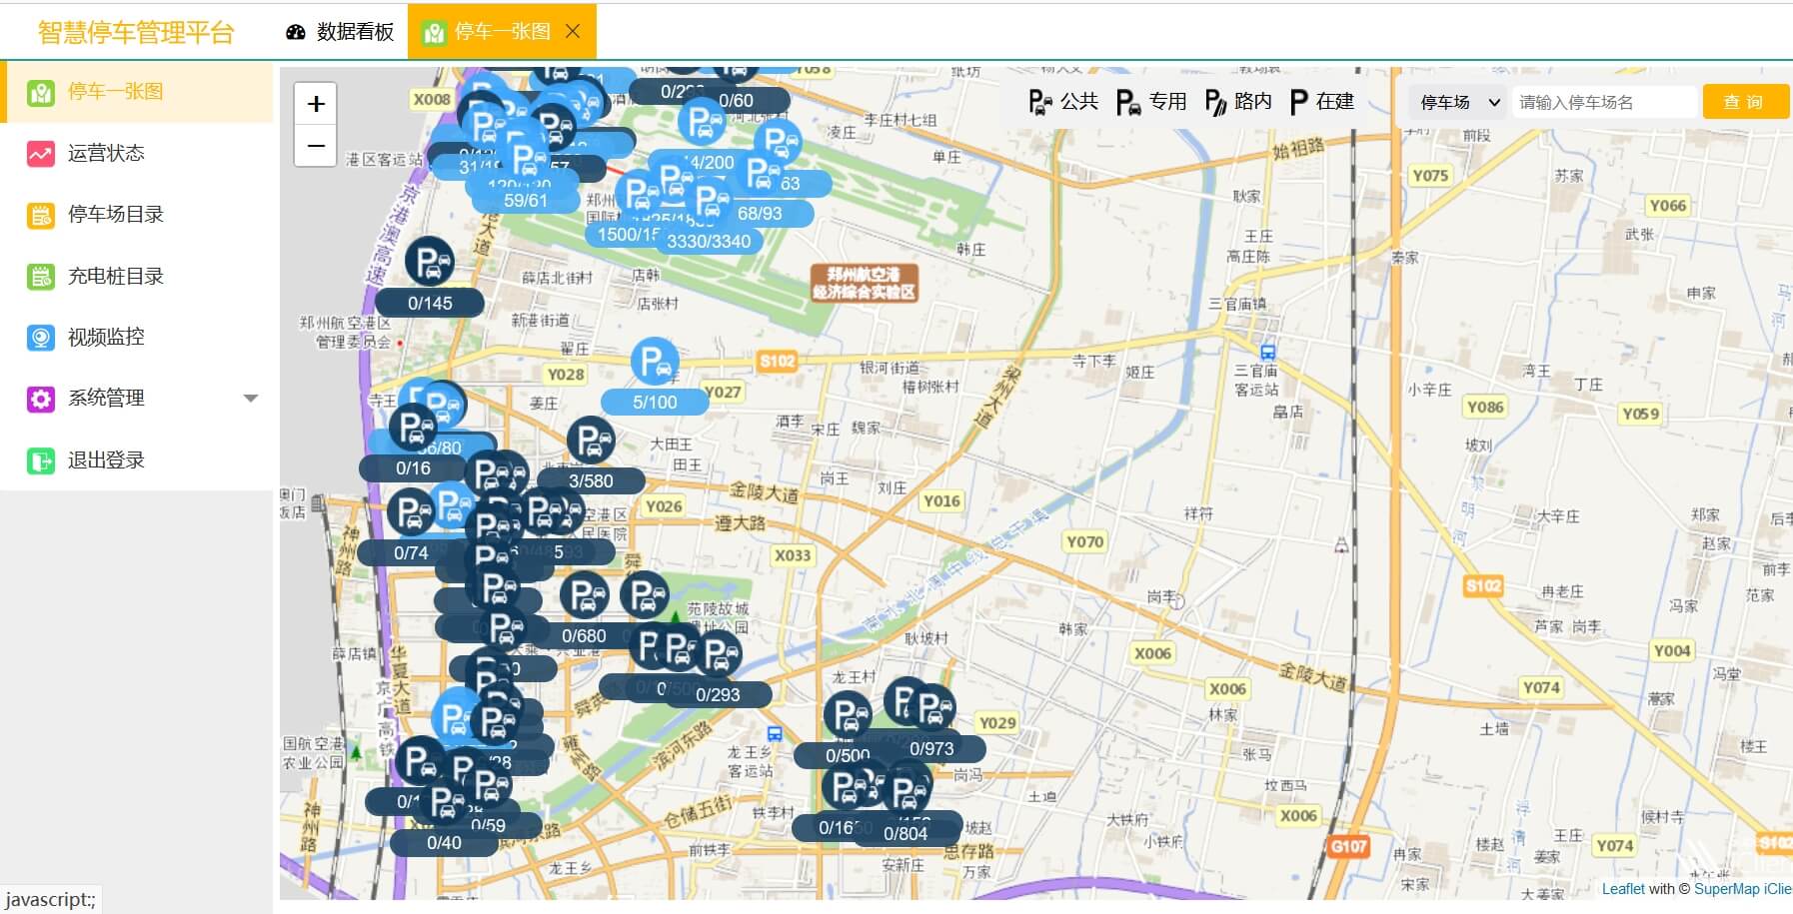
Task: Select parking marker above the 0/680 label
Action: point(584,595)
